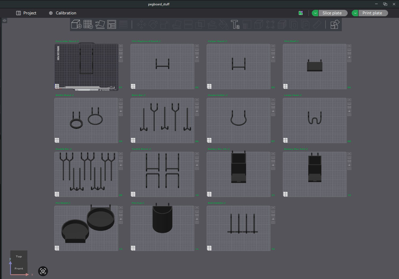Screen dimensions: 399x279
Task: Open the Slice plate dropdown
Action: click(x=315, y=13)
